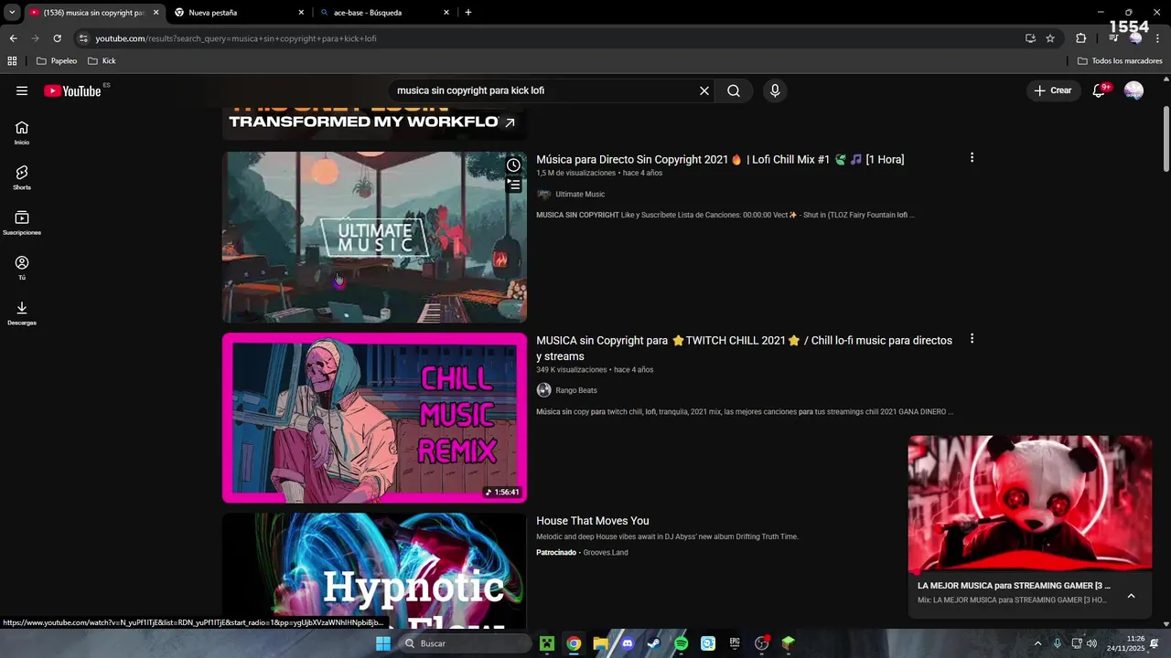Viewport: 1171px width, 658px height.
Task: Open Discord from the taskbar
Action: click(x=628, y=643)
